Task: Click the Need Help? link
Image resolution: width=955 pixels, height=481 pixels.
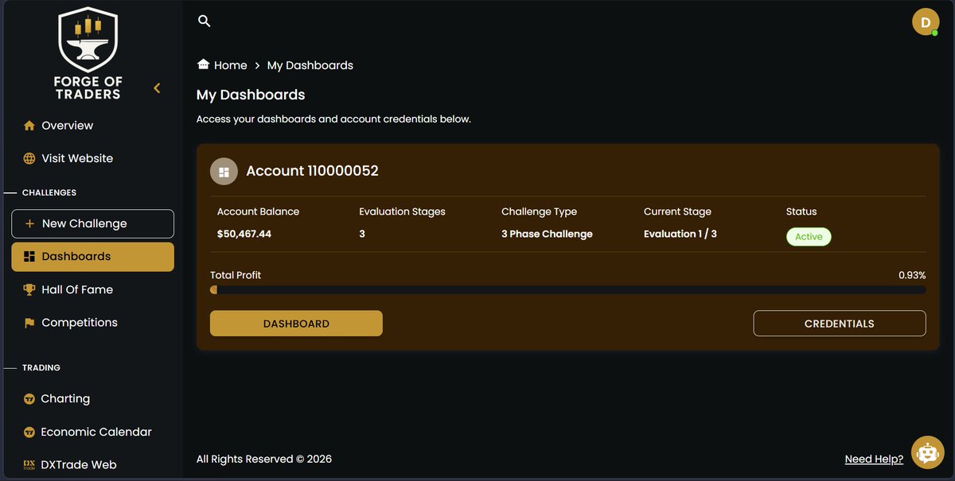Action: click(x=874, y=460)
